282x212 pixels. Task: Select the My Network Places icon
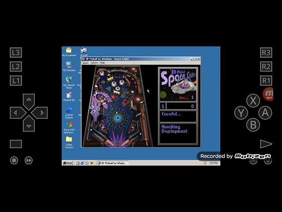click(x=69, y=83)
